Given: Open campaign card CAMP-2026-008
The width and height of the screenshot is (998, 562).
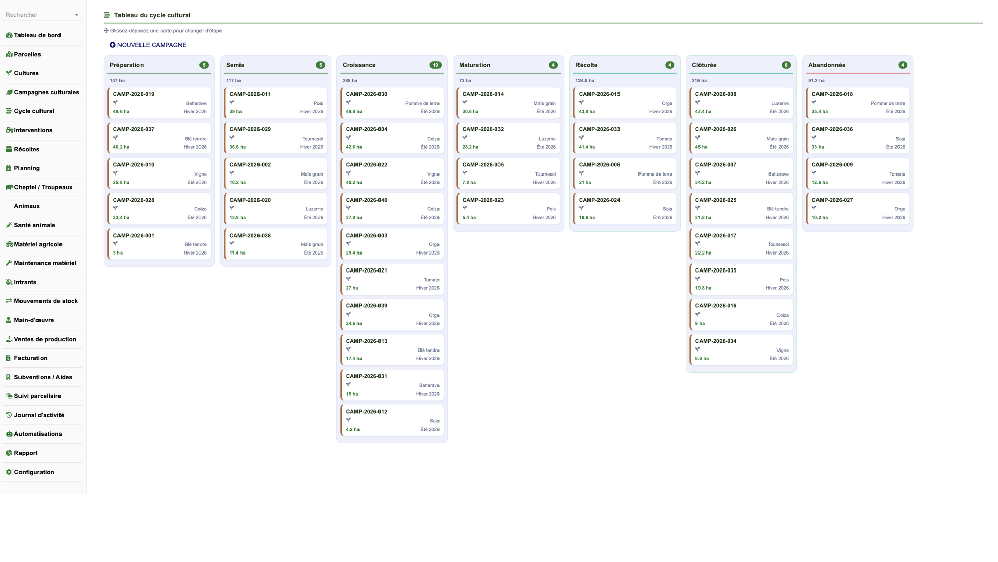Looking at the screenshot, I should point(742,103).
